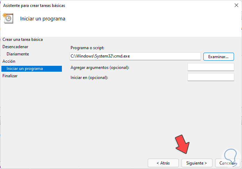Go to the Desencadenar step
Image resolution: width=242 pixels, height=169 pixels.
coord(16,46)
